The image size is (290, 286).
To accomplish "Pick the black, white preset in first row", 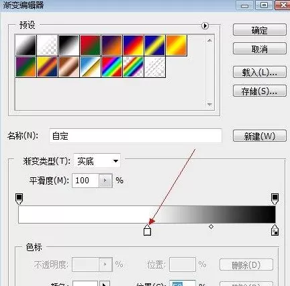I will click(68, 45).
